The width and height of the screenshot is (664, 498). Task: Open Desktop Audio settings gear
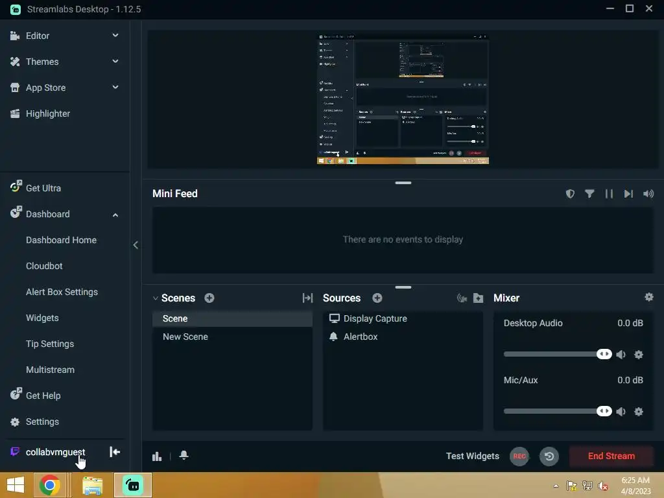pyautogui.click(x=639, y=355)
